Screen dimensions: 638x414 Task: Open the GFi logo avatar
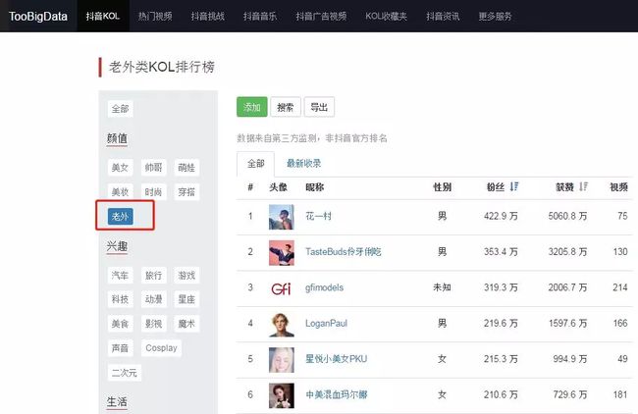(281, 288)
